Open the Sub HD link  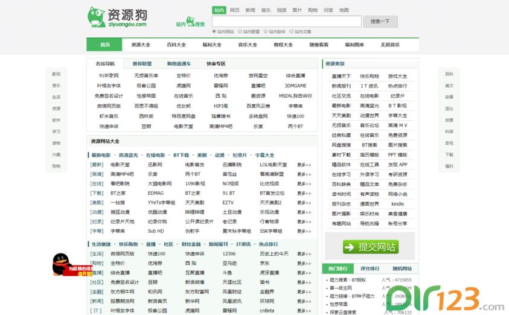point(156,231)
